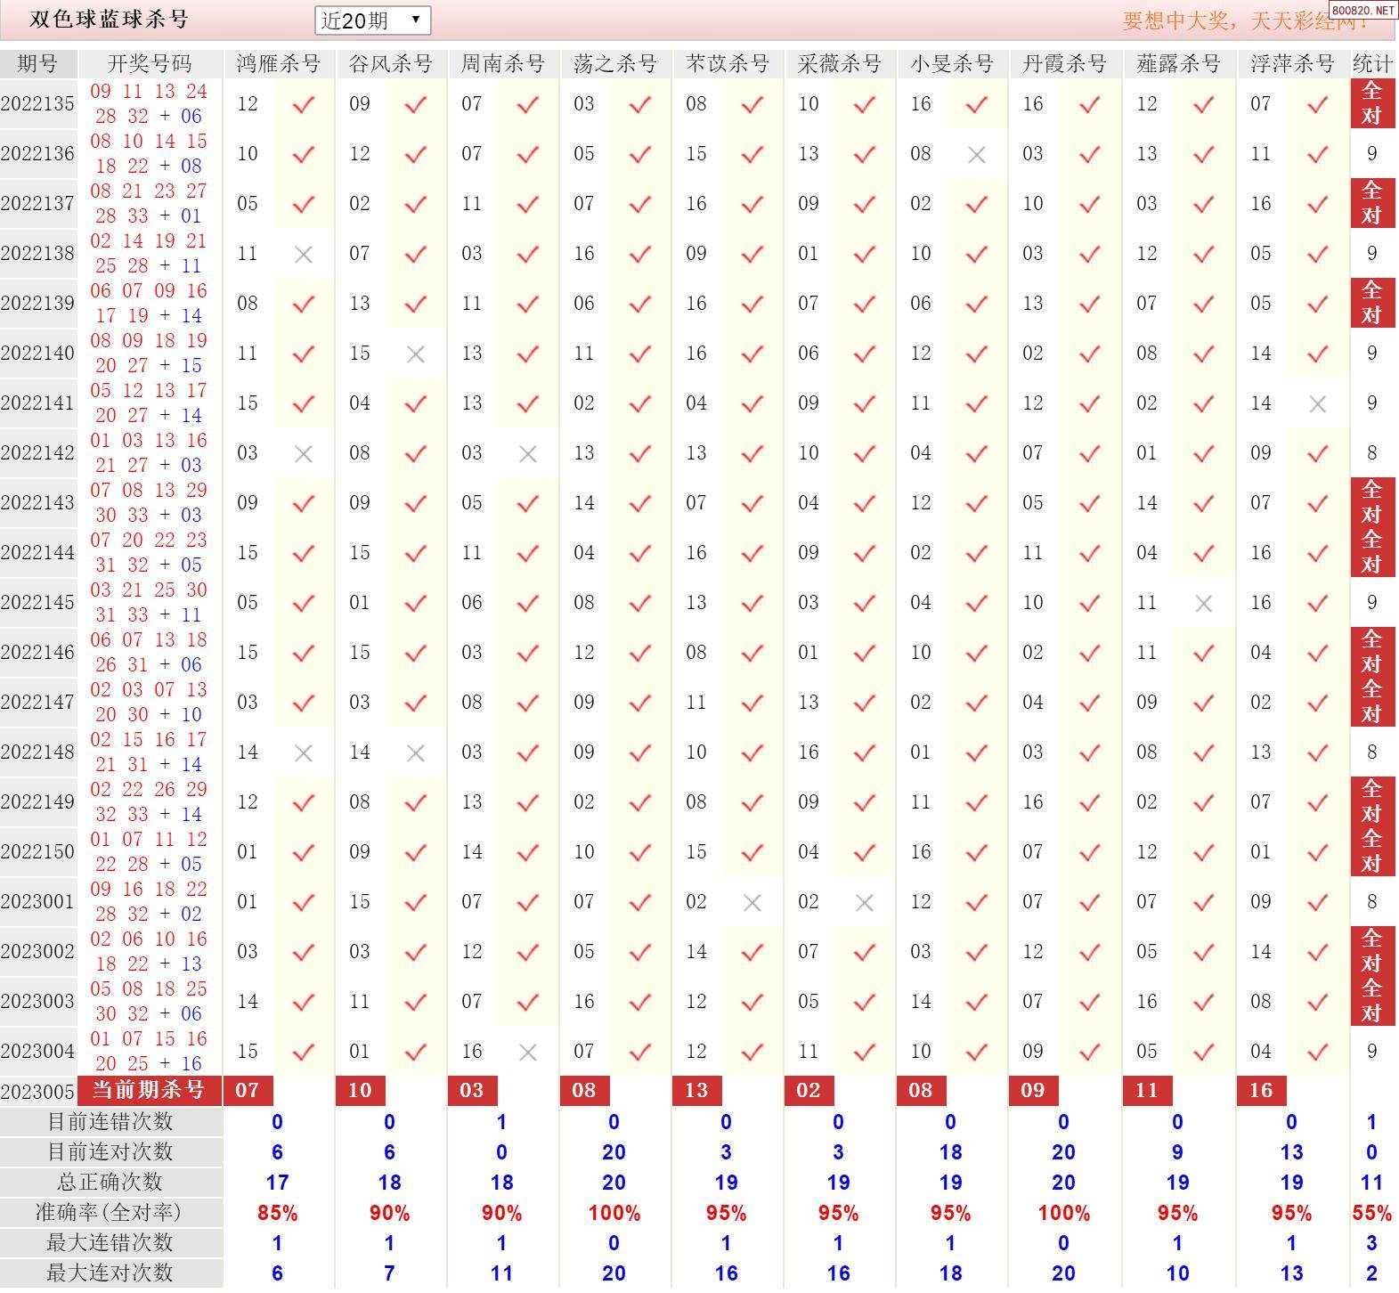Open the 近20期 period dropdown
Image resolution: width=1399 pixels, height=1293 pixels.
[372, 20]
